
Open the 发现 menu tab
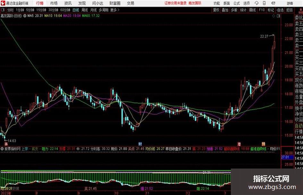(x=82, y=3)
